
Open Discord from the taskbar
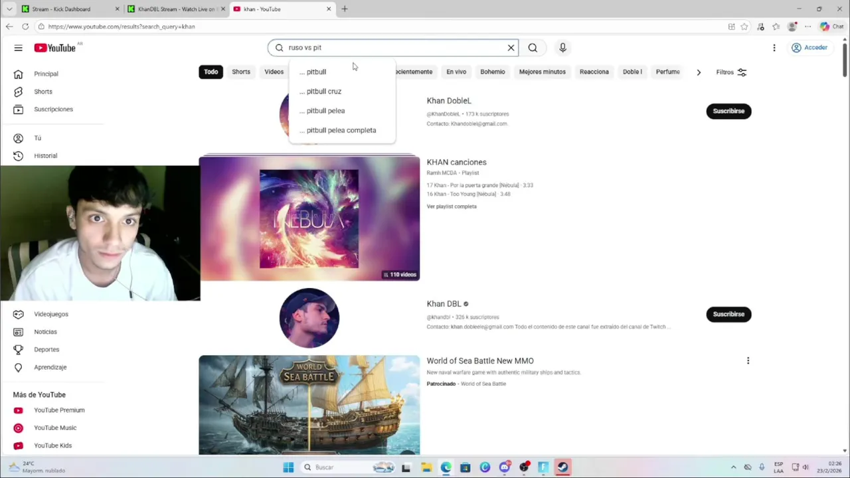505,467
